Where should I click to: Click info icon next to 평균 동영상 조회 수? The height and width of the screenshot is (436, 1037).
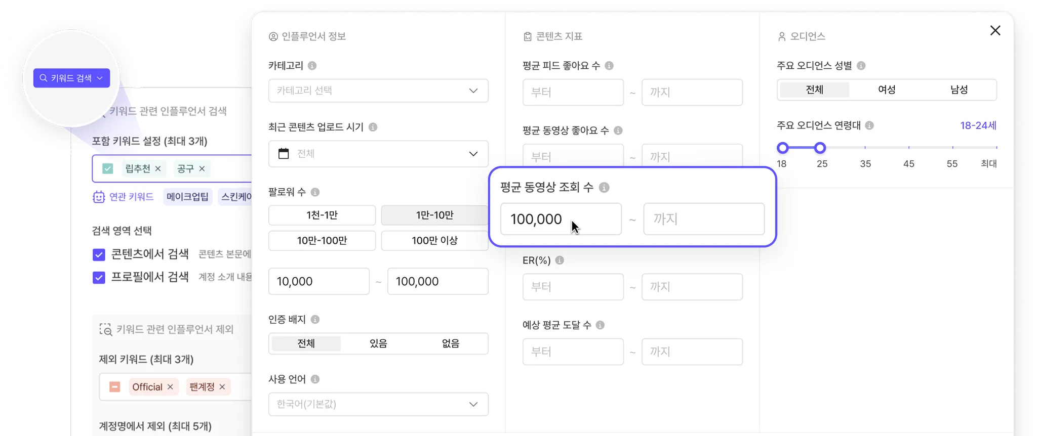click(x=604, y=188)
